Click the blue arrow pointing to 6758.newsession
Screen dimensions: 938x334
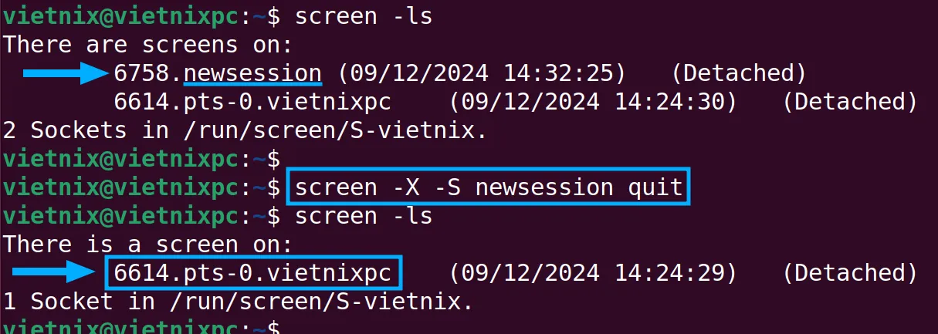[x=66, y=73]
